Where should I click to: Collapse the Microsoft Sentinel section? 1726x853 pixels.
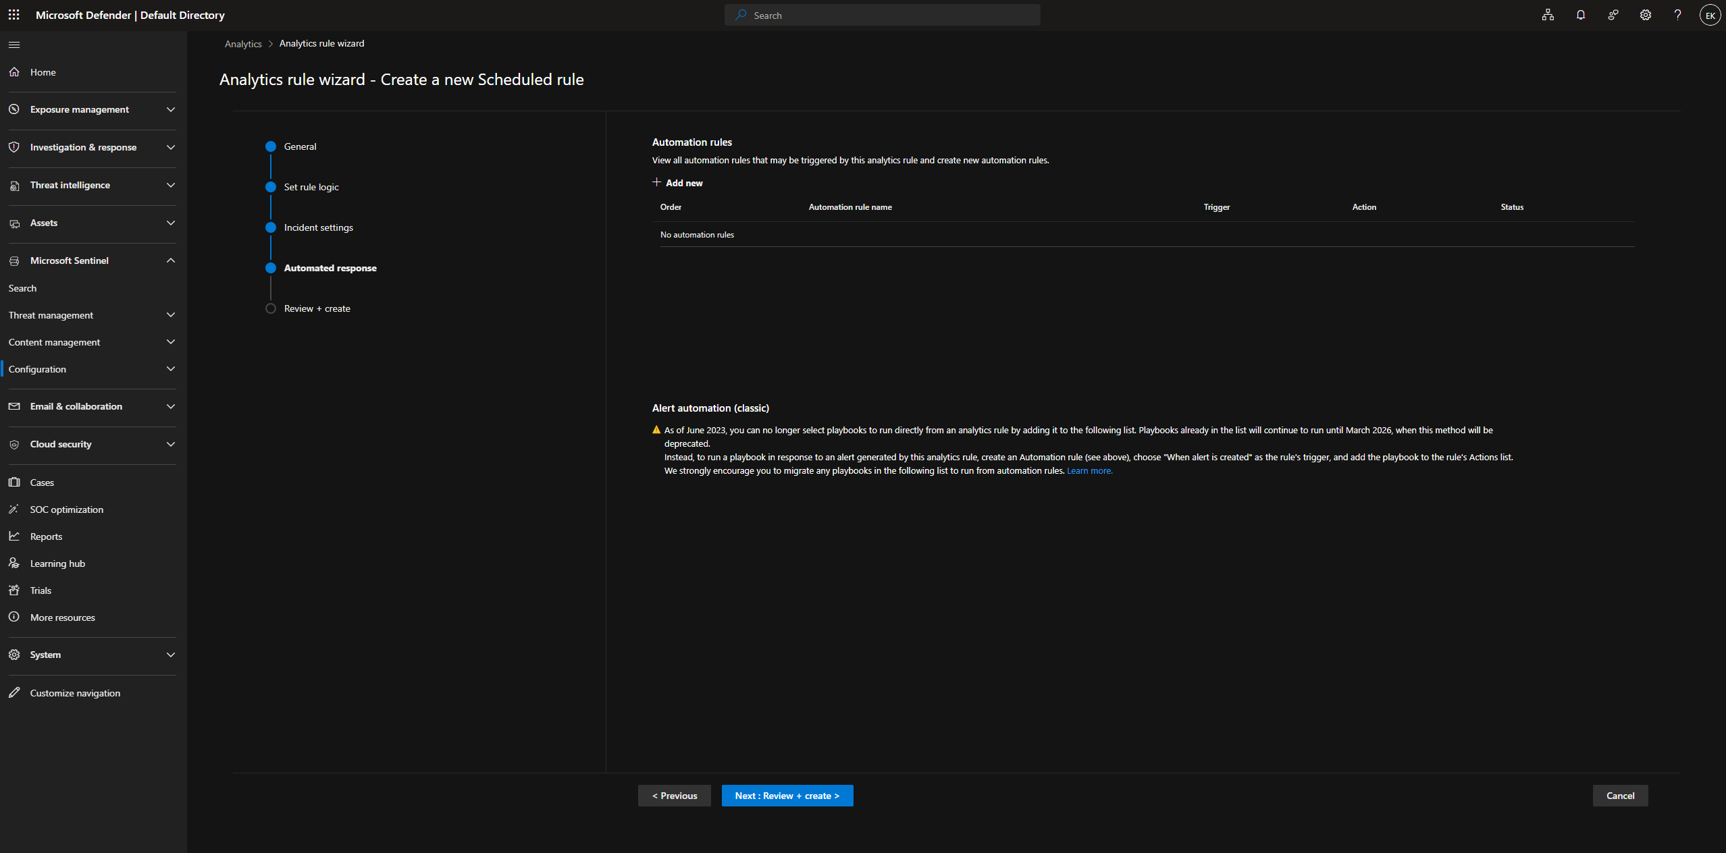(x=170, y=260)
